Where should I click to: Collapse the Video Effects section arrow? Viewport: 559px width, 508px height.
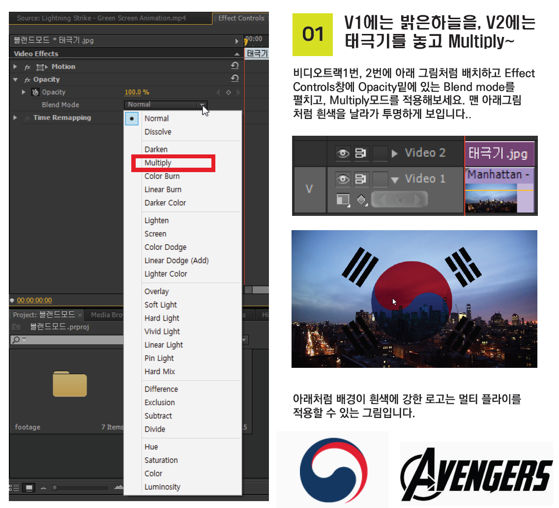point(237,54)
